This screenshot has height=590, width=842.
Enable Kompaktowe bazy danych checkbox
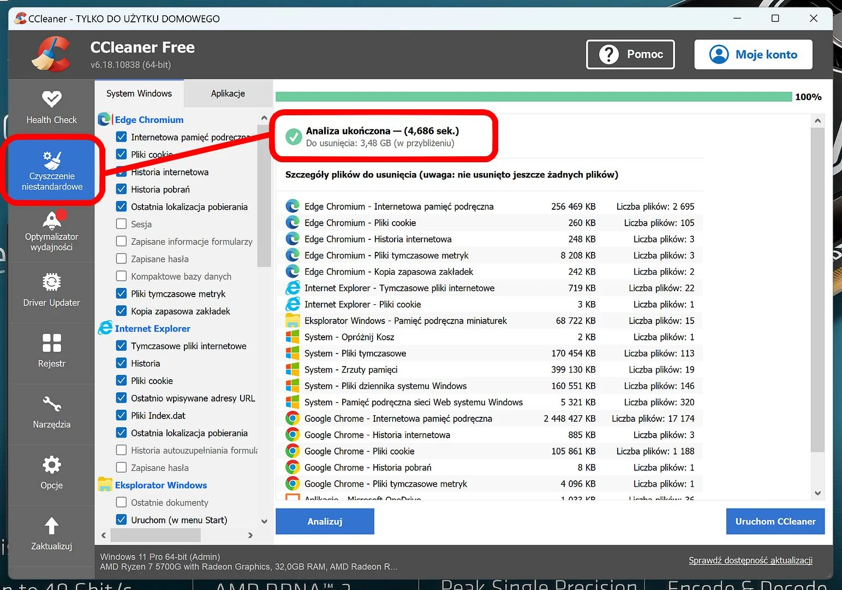(x=121, y=276)
